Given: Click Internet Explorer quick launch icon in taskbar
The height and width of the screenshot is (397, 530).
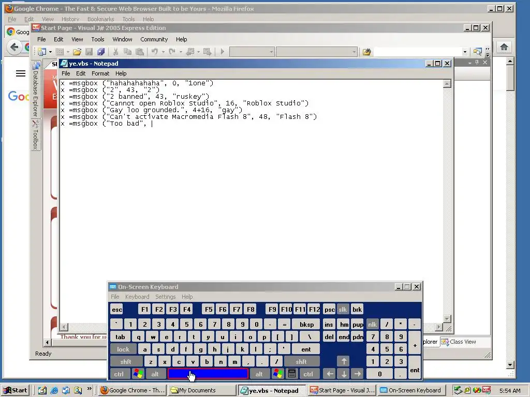Looking at the screenshot, I should coord(54,390).
